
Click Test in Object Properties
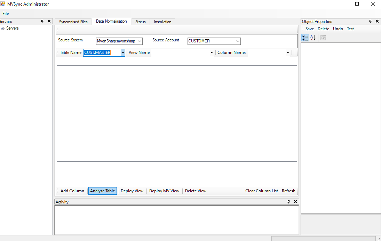(350, 29)
